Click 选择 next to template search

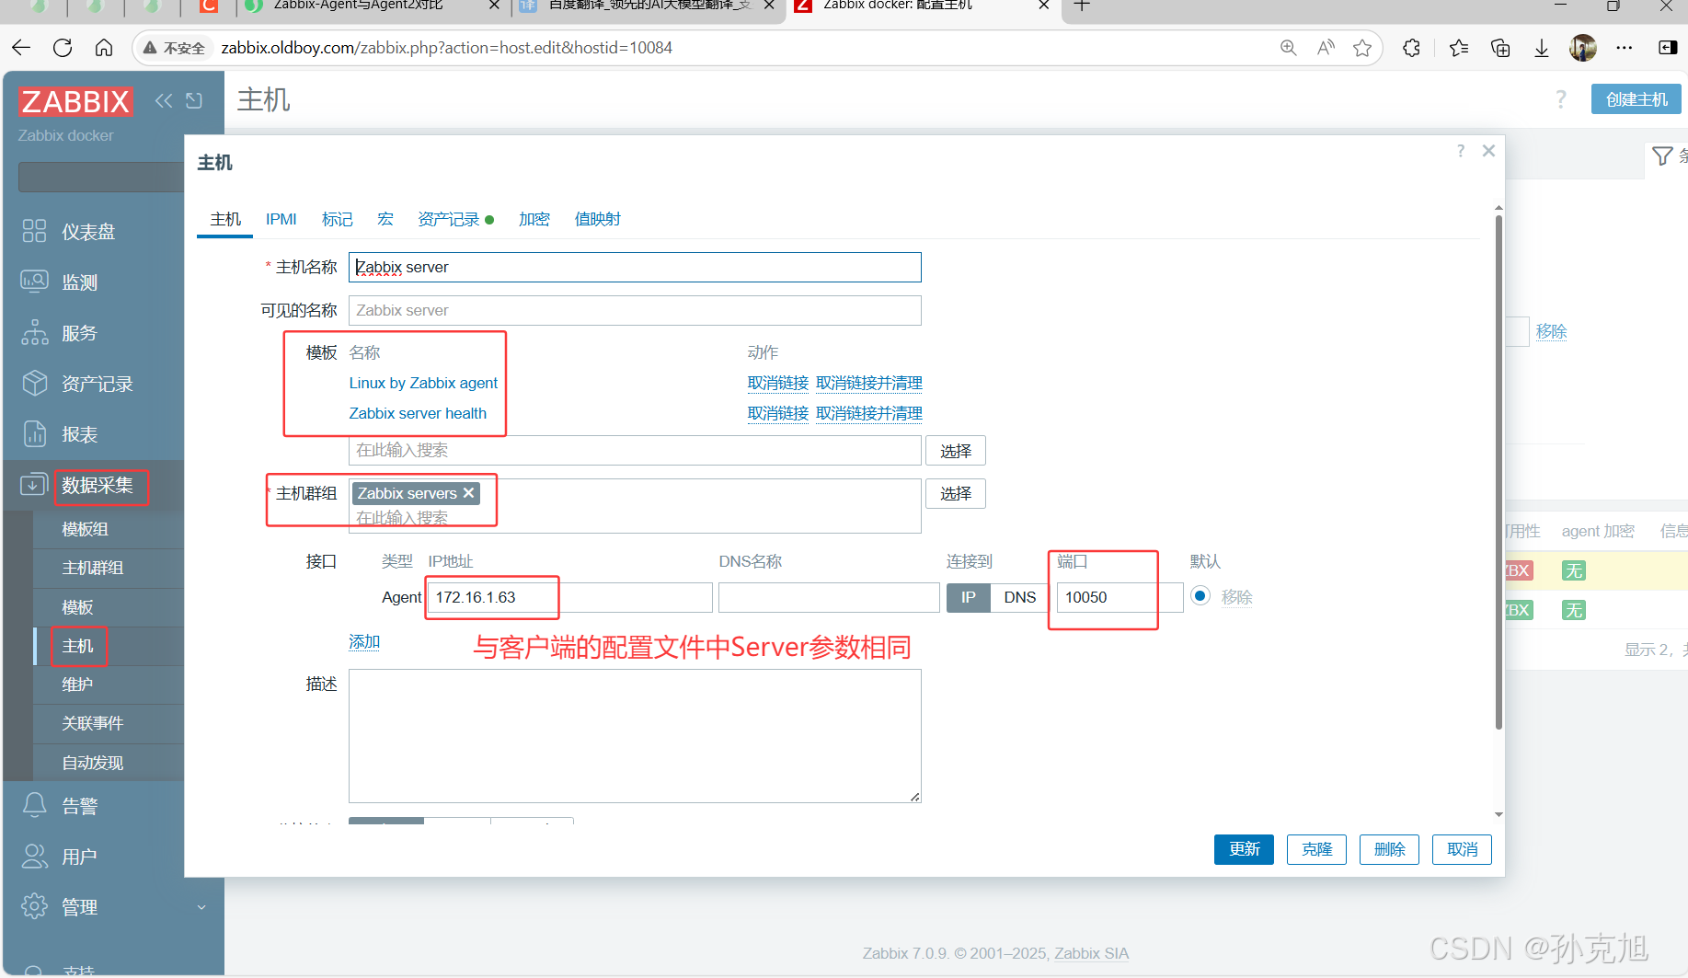(956, 451)
